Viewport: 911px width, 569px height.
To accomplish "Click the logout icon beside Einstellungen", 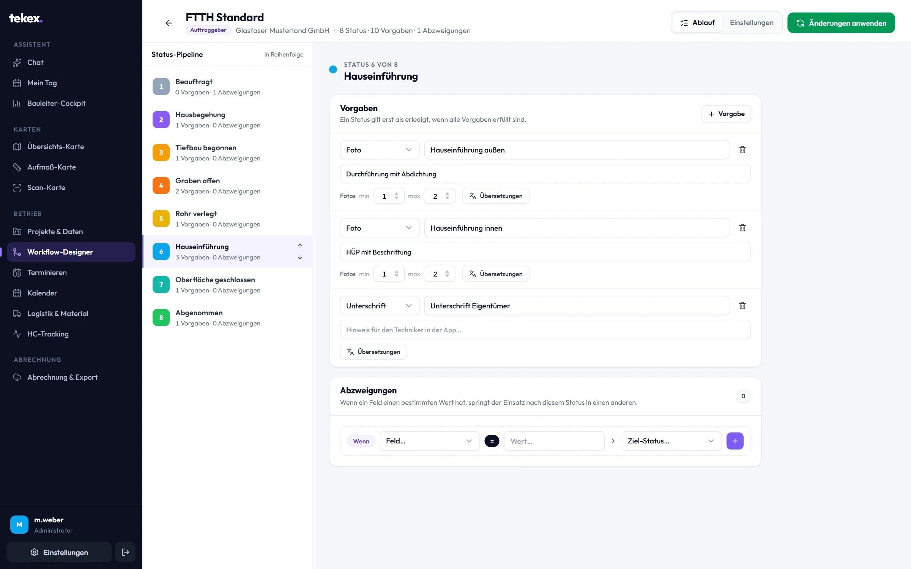I will pos(125,552).
